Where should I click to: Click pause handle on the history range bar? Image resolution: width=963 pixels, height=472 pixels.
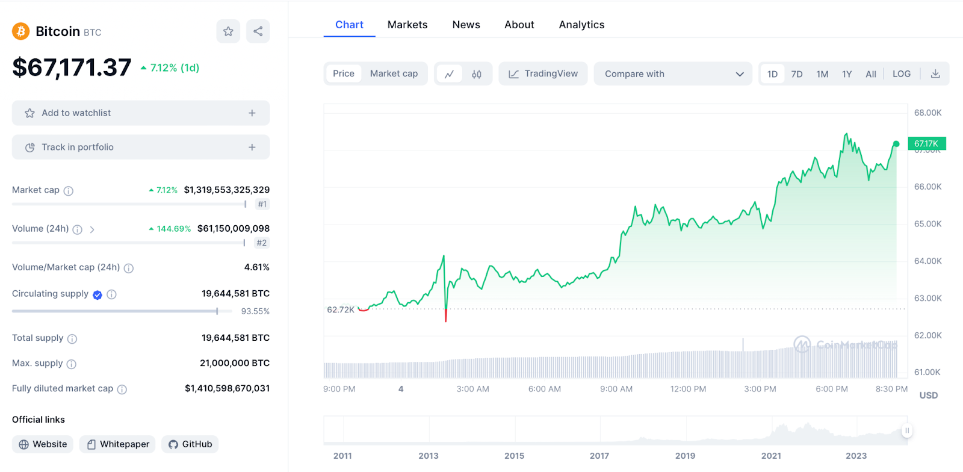[x=907, y=430]
